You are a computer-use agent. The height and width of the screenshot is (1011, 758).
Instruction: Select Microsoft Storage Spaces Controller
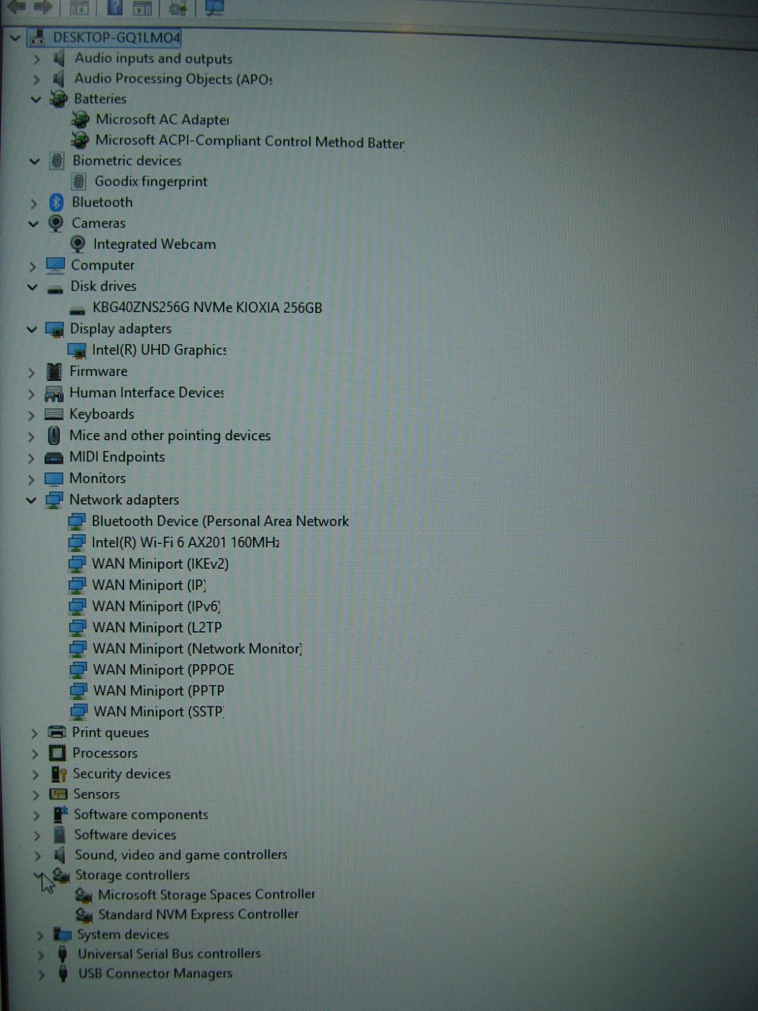click(207, 895)
